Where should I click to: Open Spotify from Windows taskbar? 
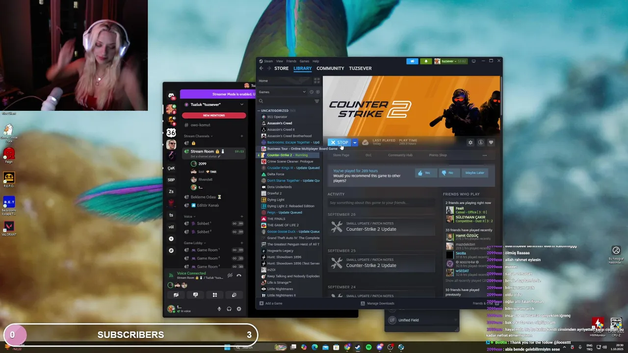pos(368,347)
